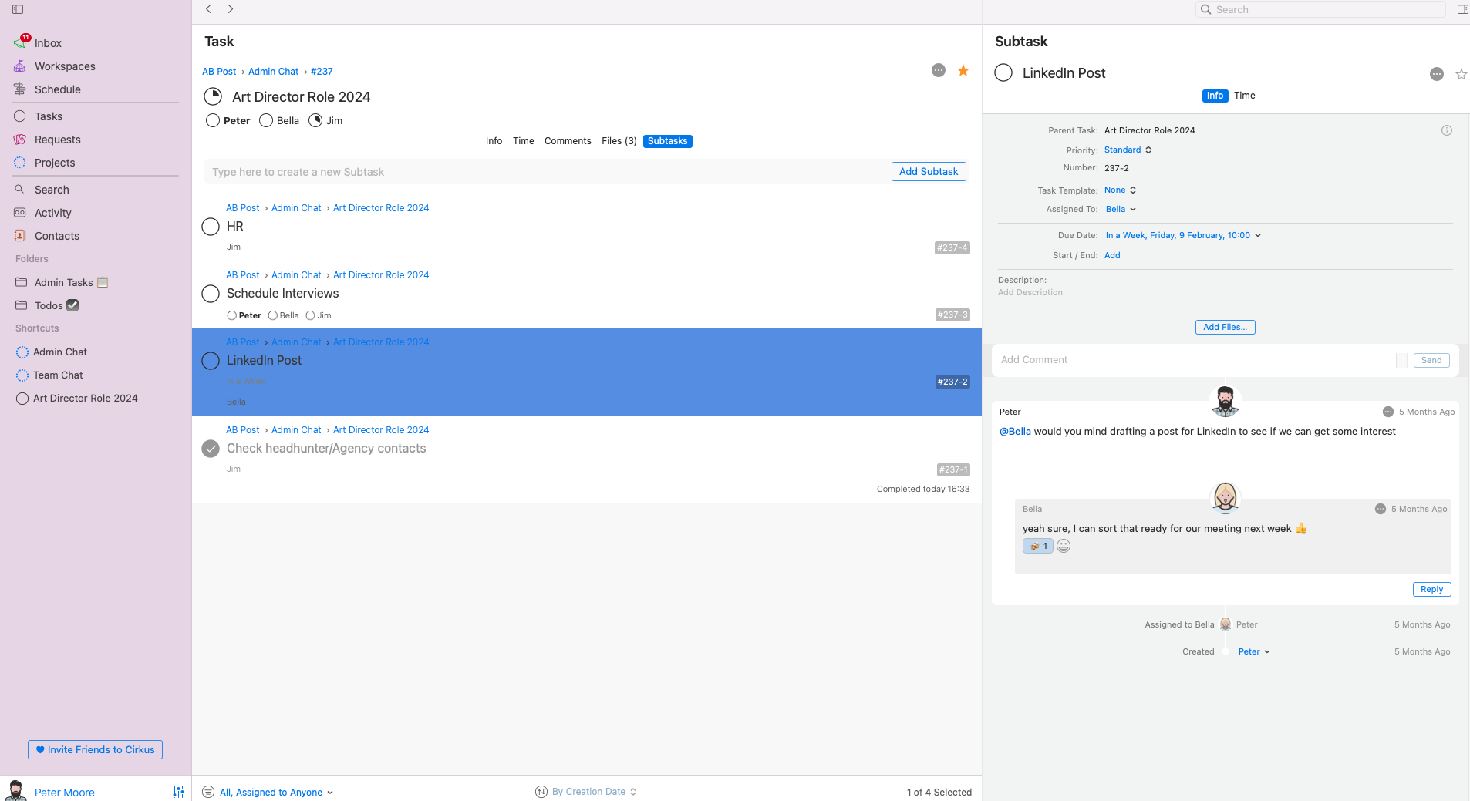Open the task's more options ellipsis menu
The height and width of the screenshot is (801, 1470).
point(939,70)
